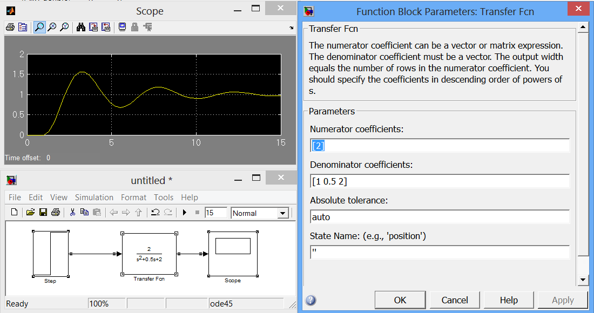Select Zoom X-axis tool in Scope
Screen dimensions: 594x313
(x=52, y=27)
